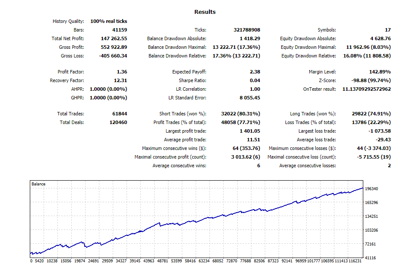This screenshot has height=274, width=400.
Task: Click Long Trades value 29822 (74.91%)
Action: tap(371, 114)
